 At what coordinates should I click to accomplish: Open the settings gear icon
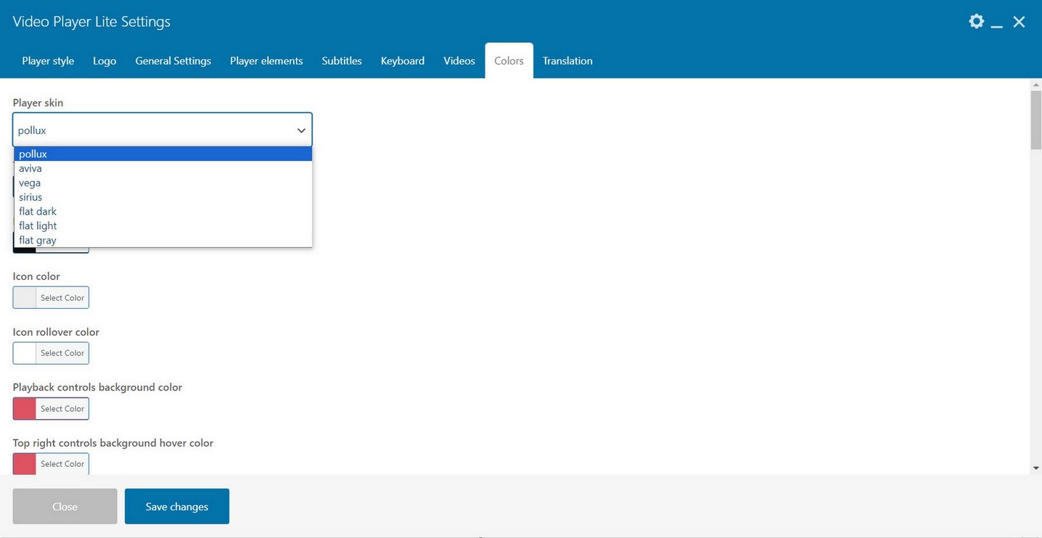976,22
